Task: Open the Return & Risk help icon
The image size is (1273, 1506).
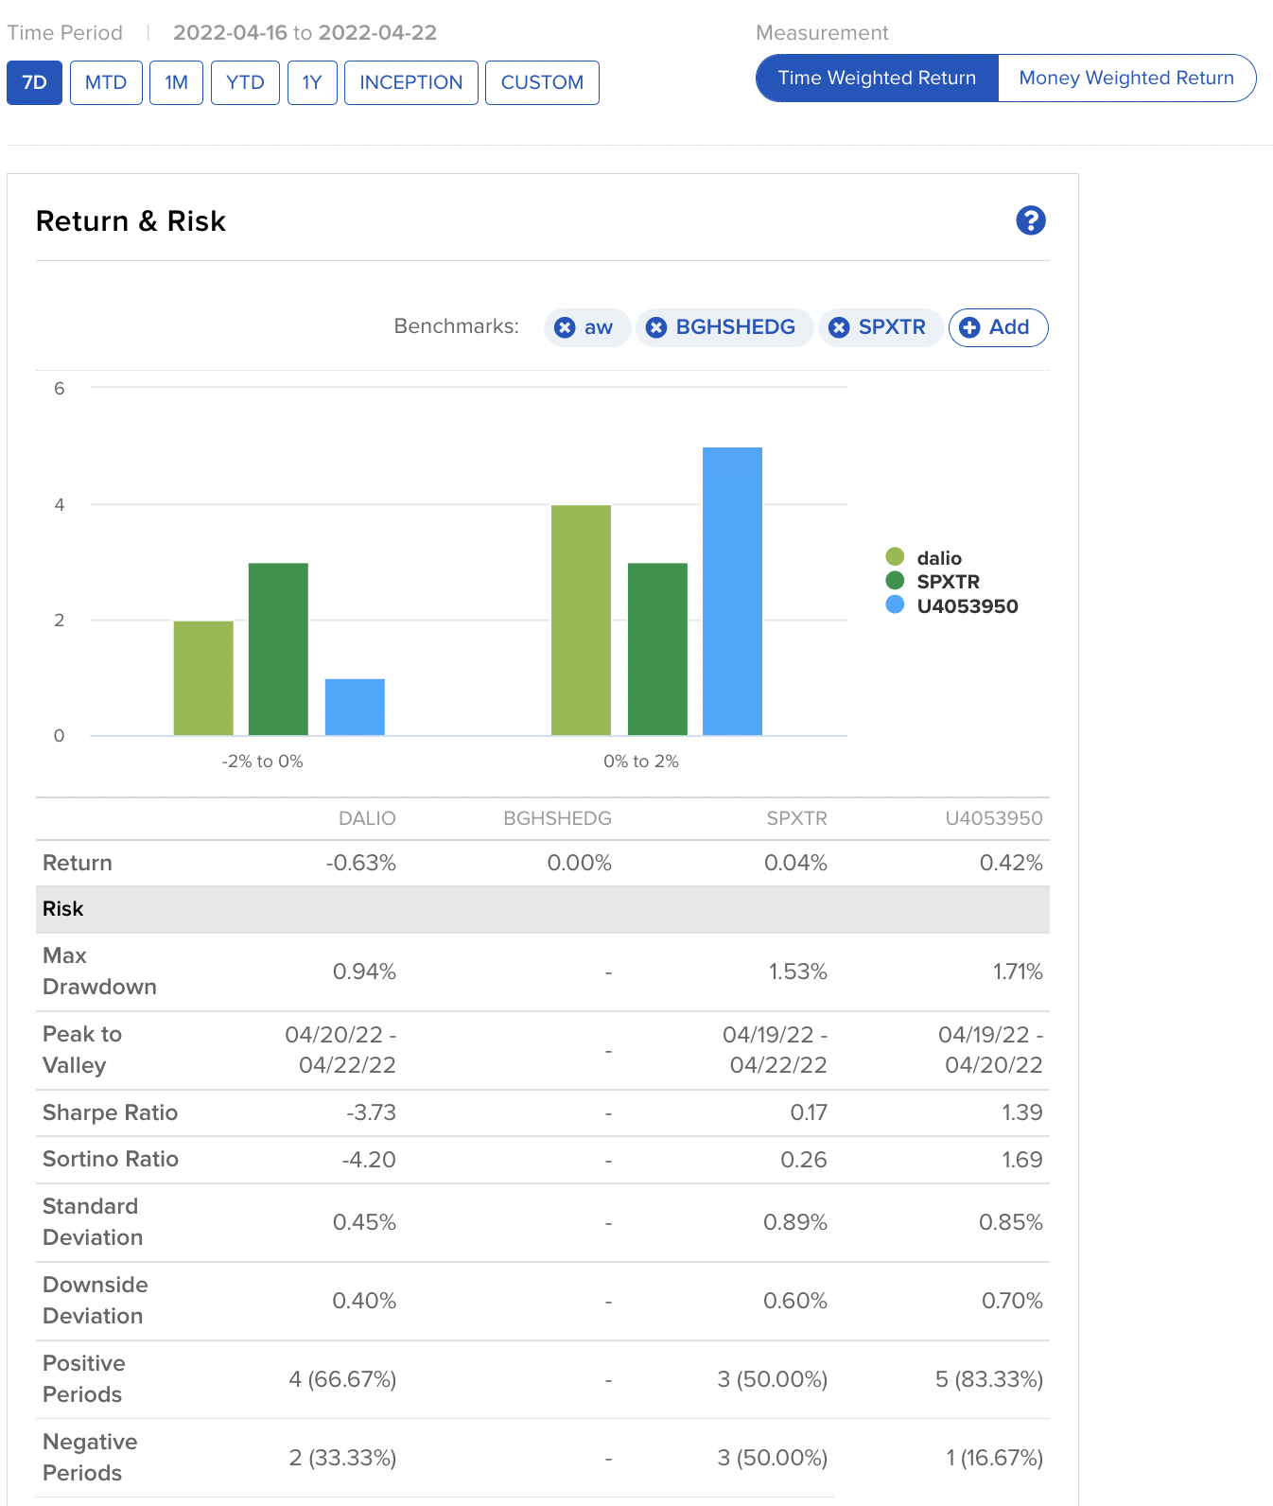Action: (1030, 220)
